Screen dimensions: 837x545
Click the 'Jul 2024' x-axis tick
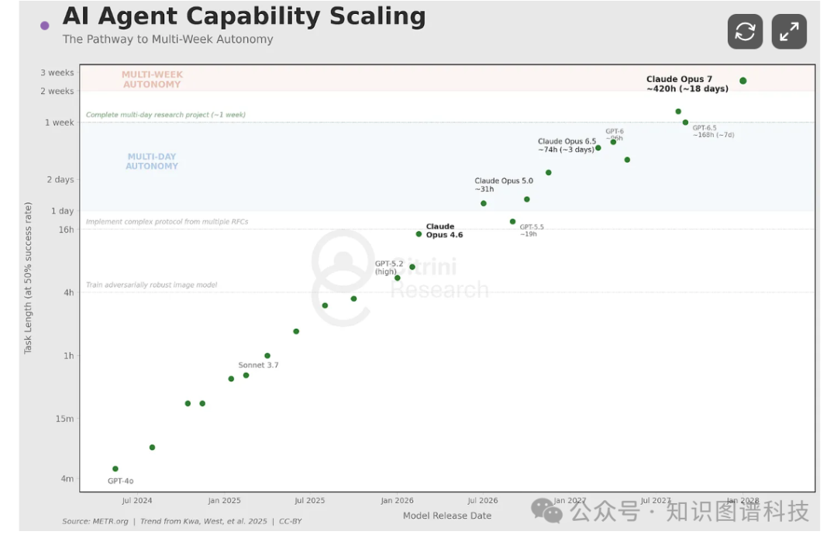(x=137, y=501)
